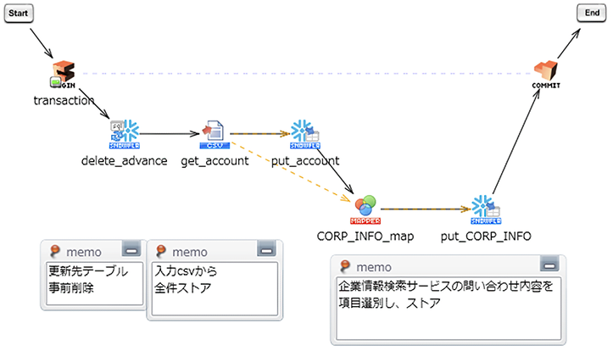
Task: Click the pin icon on the 更新先テーブル memo
Action: coord(54,251)
